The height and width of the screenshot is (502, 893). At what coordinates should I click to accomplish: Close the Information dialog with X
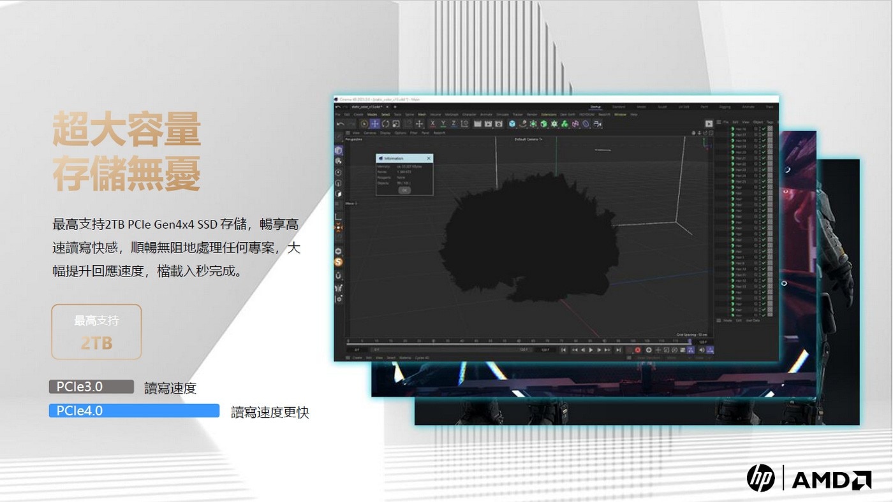tap(429, 158)
